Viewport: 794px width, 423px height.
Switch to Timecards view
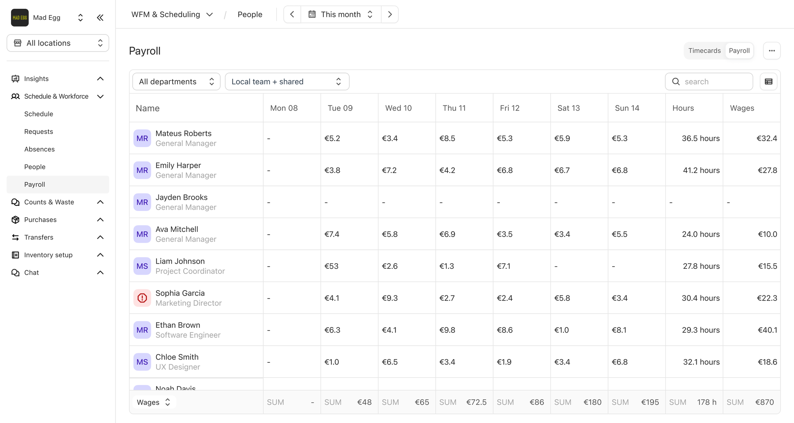(x=704, y=51)
